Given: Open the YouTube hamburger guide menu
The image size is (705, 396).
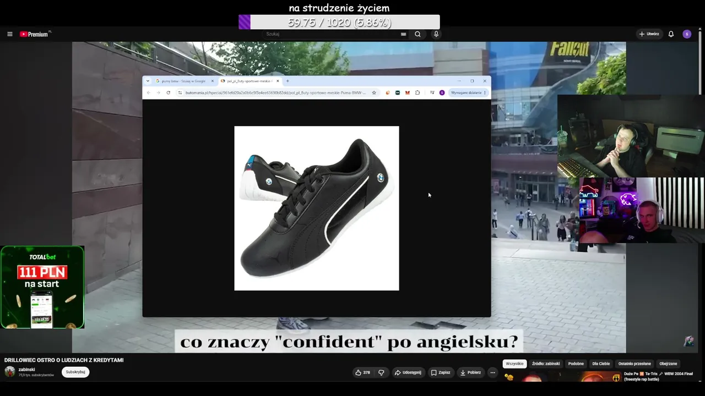Looking at the screenshot, I should click(x=9, y=34).
